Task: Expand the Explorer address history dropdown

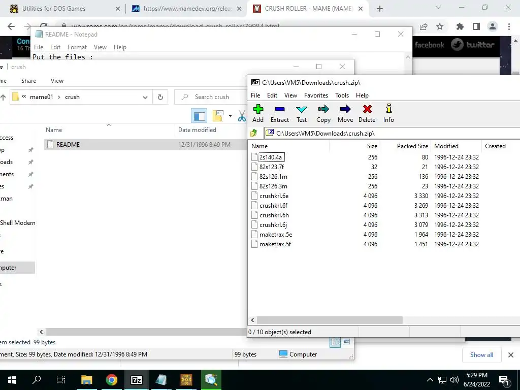Action: pyautogui.click(x=145, y=97)
